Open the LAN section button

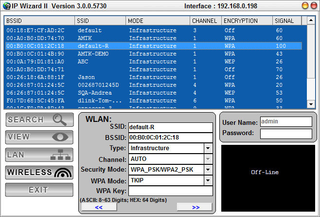click(x=39, y=155)
